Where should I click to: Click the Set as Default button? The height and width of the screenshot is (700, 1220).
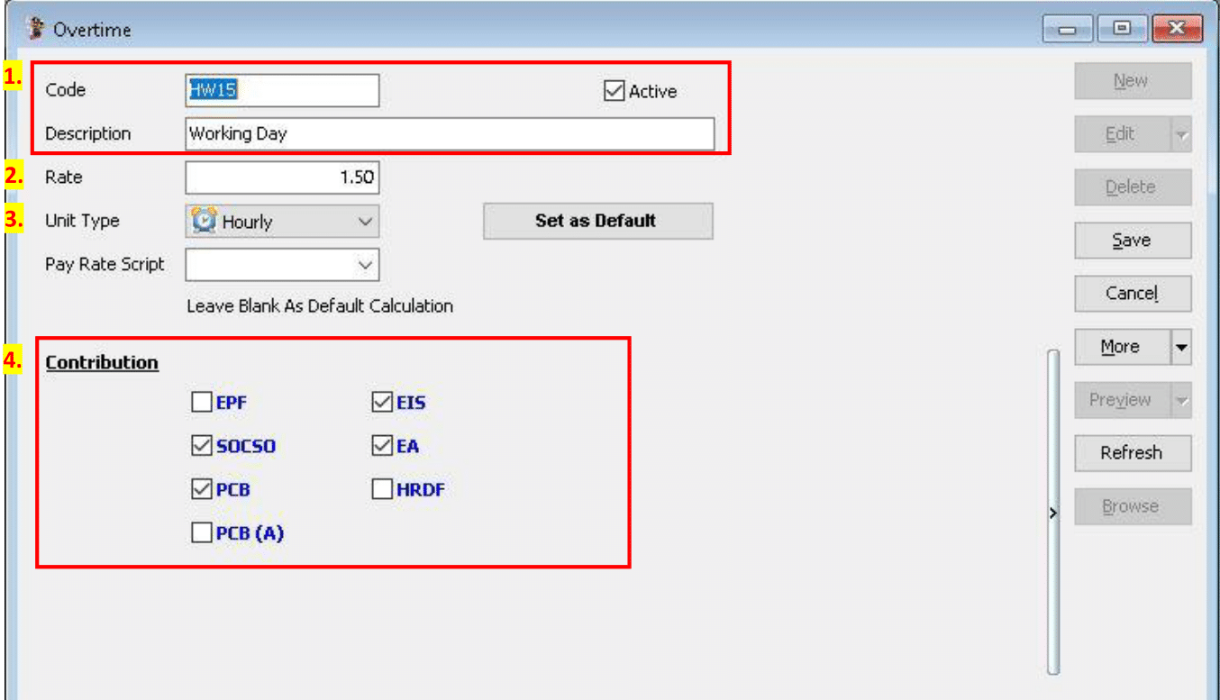click(597, 221)
